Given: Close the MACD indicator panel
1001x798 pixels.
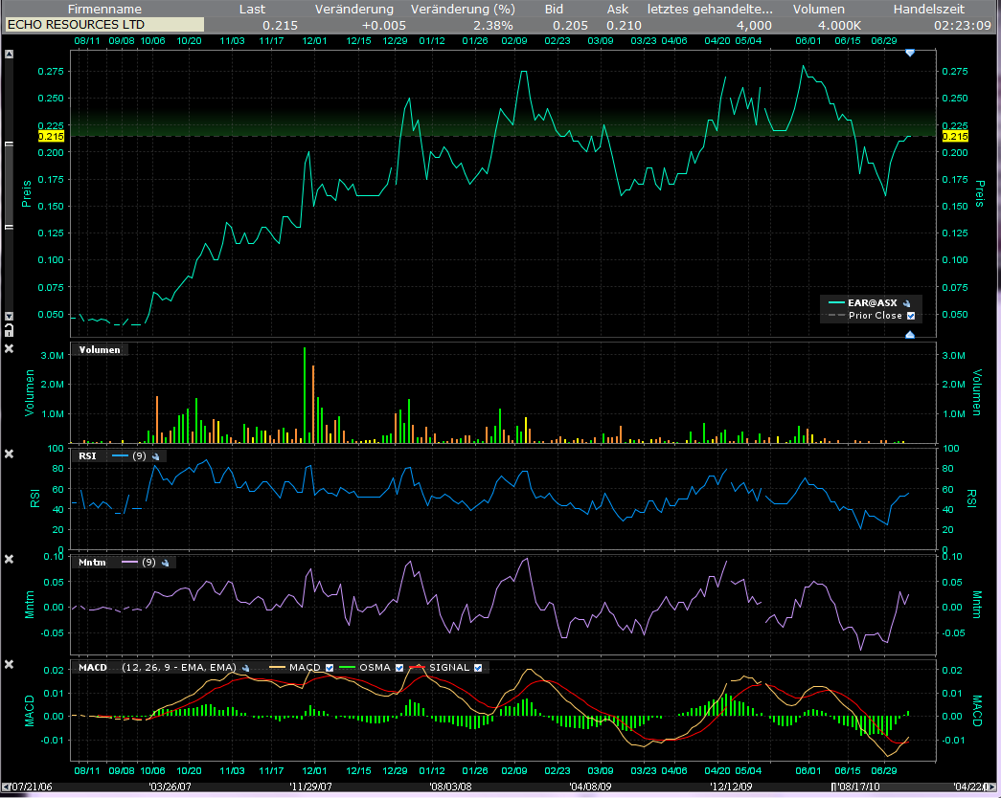Looking at the screenshot, I should [x=10, y=665].
